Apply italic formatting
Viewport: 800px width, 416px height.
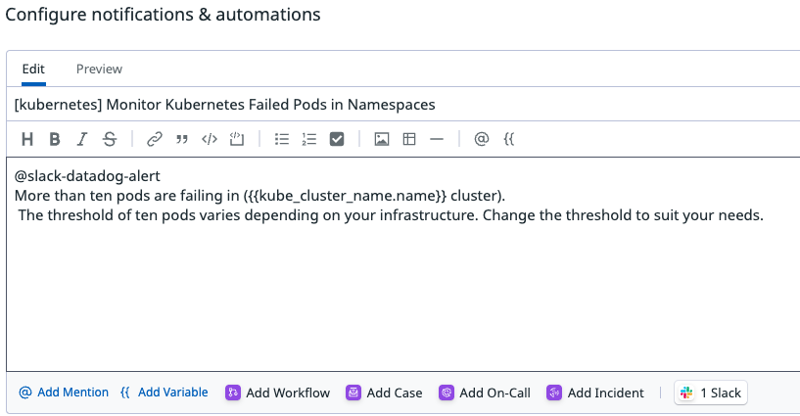click(x=81, y=139)
